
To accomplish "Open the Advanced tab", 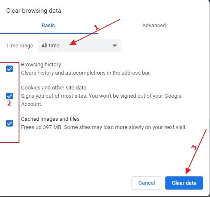I will (154, 26).
